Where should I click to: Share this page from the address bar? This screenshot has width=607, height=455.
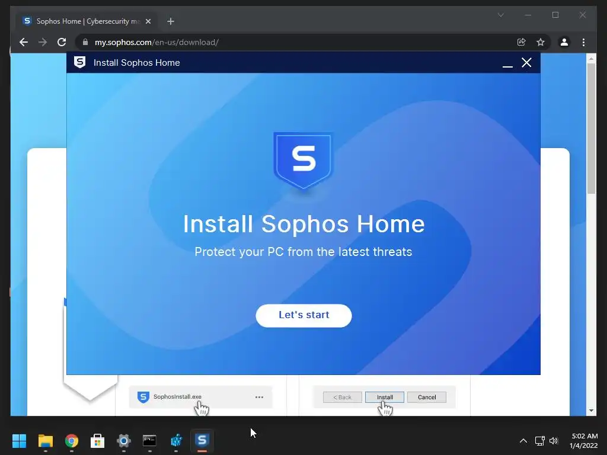pyautogui.click(x=522, y=42)
